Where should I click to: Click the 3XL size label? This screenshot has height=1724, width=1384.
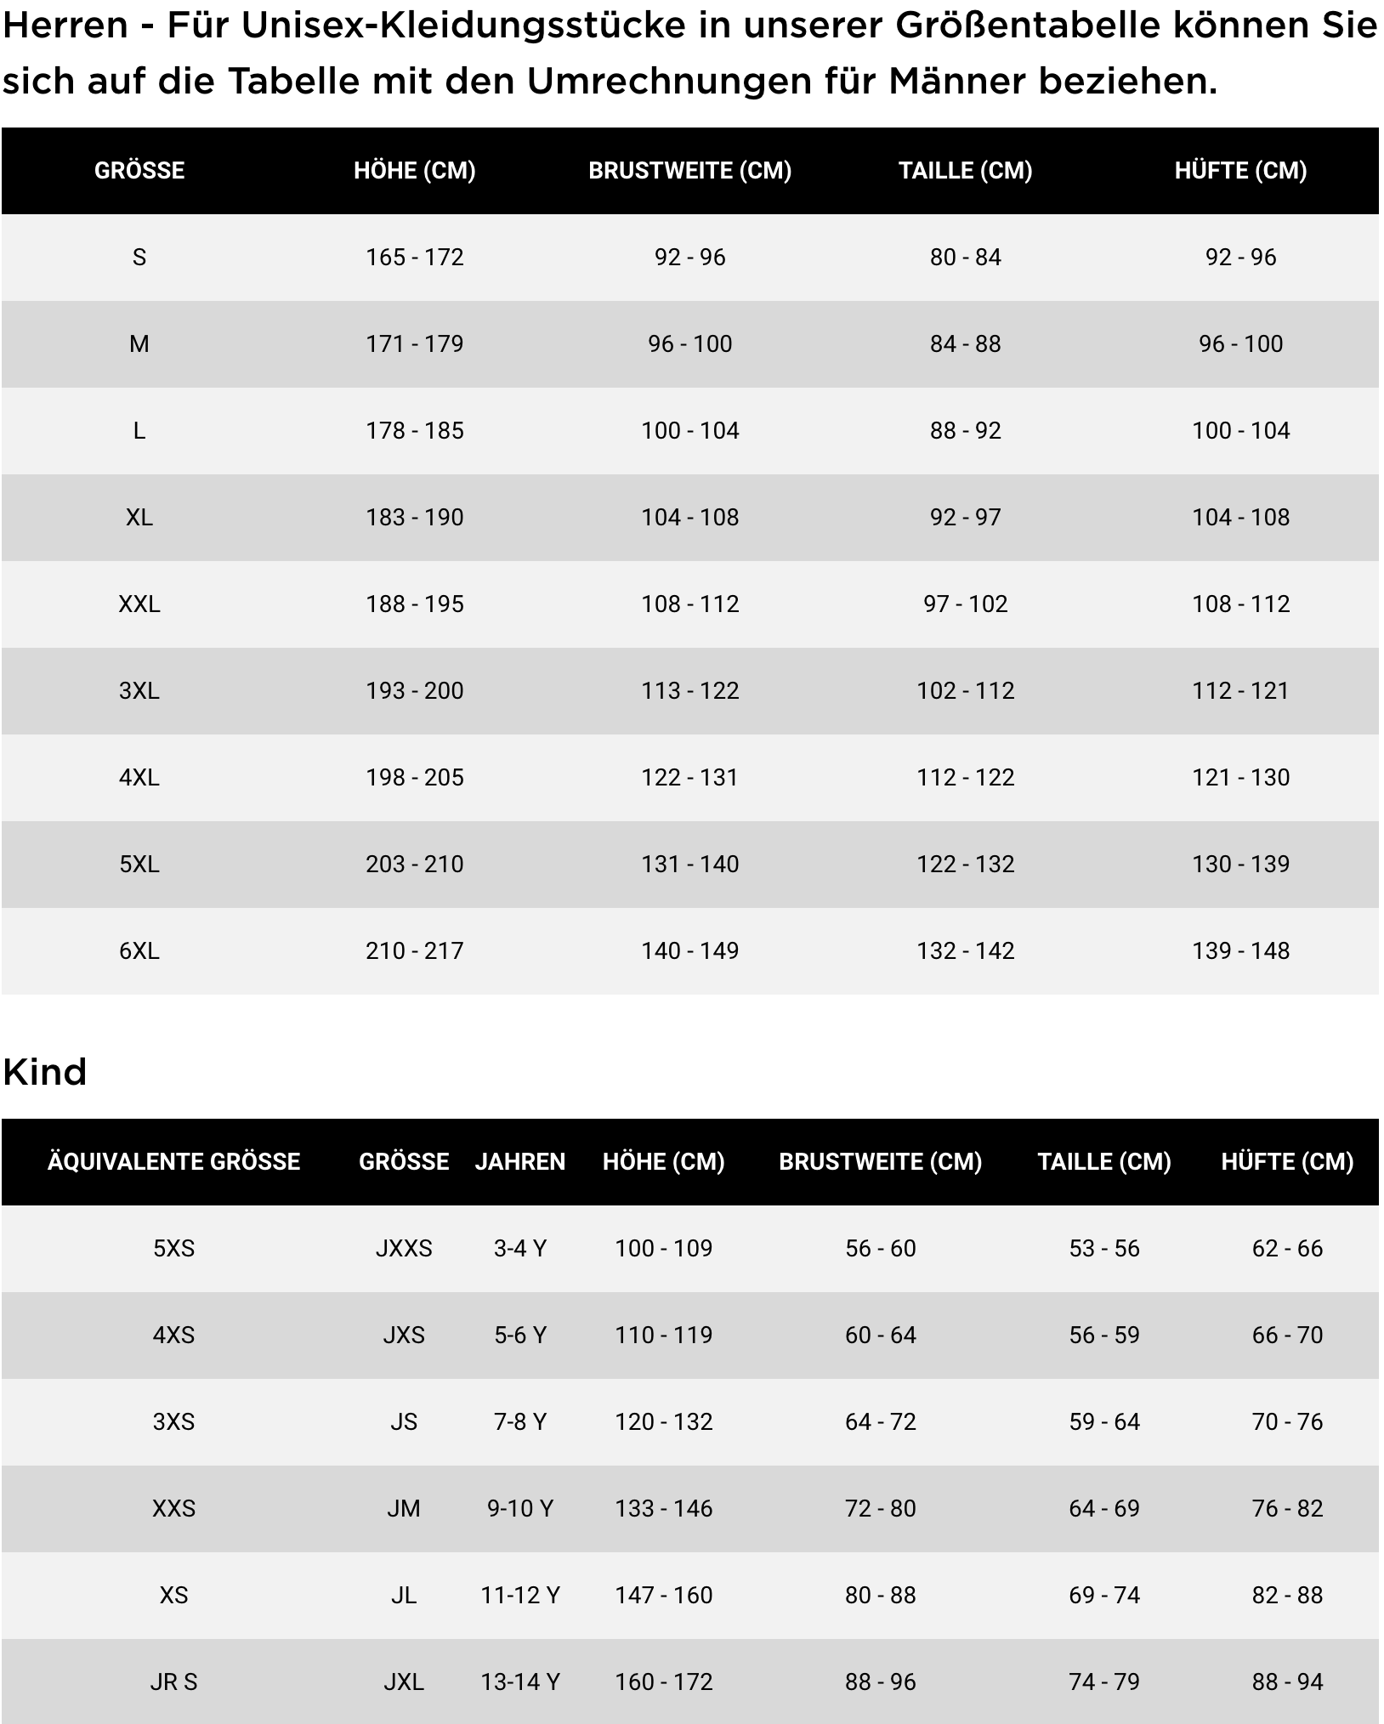click(139, 691)
